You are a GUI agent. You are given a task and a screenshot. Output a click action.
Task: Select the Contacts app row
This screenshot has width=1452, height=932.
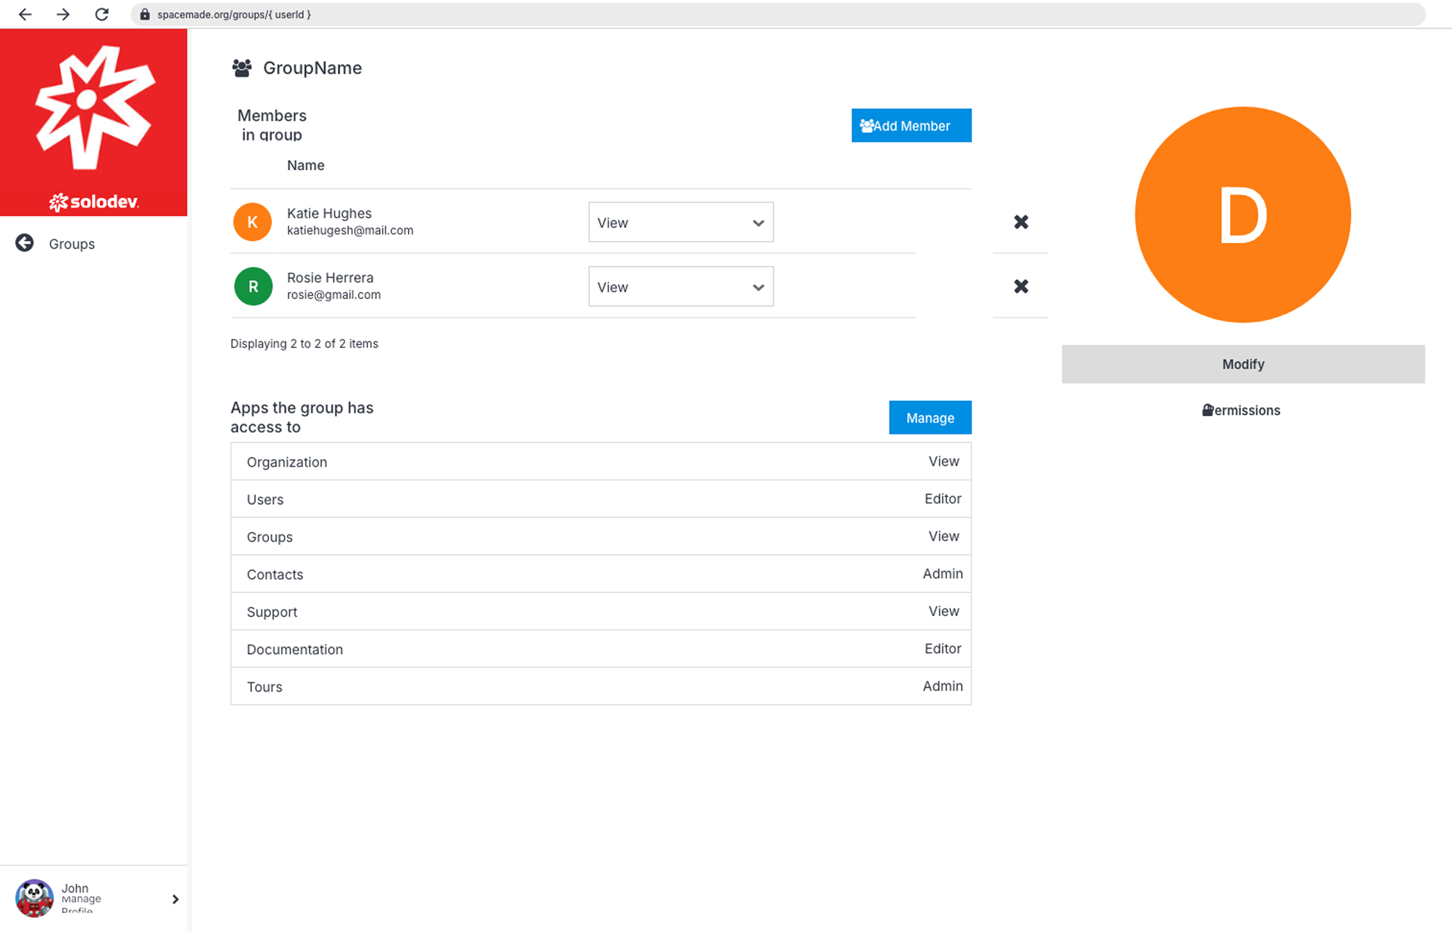[601, 574]
